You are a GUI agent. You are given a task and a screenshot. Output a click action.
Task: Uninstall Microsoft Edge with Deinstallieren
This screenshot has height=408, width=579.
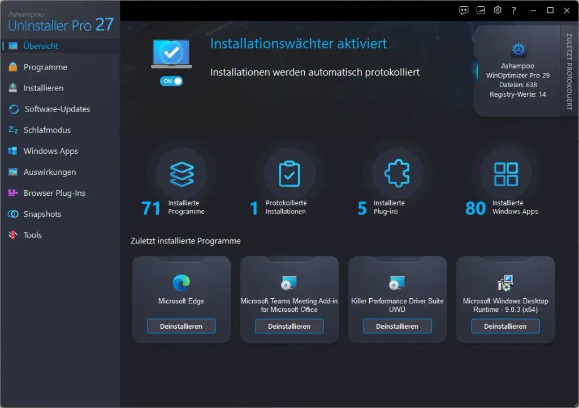182,326
